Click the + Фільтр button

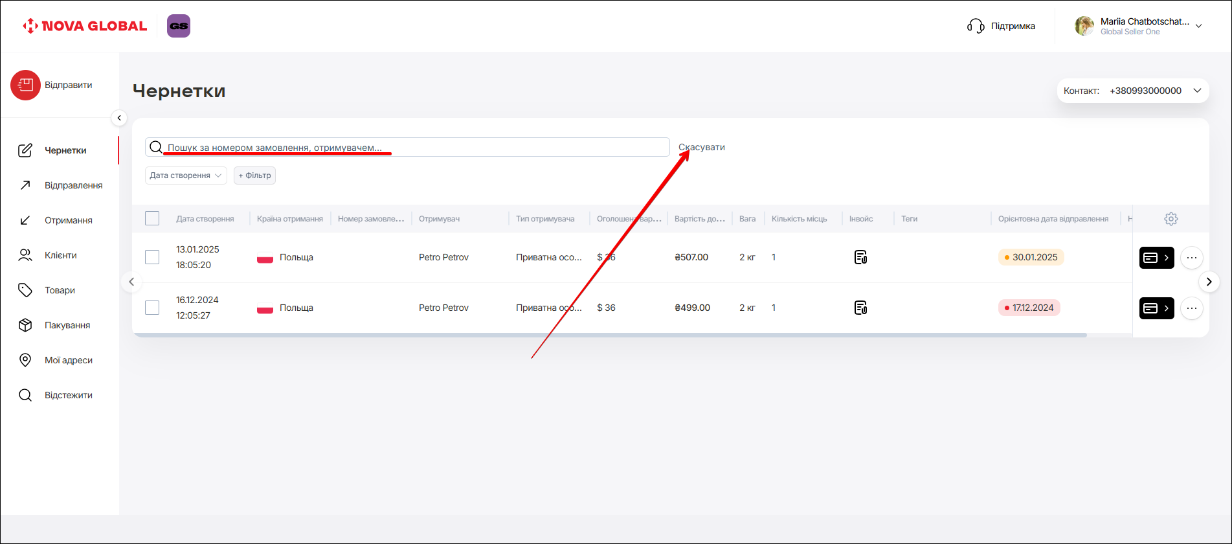[x=254, y=176]
